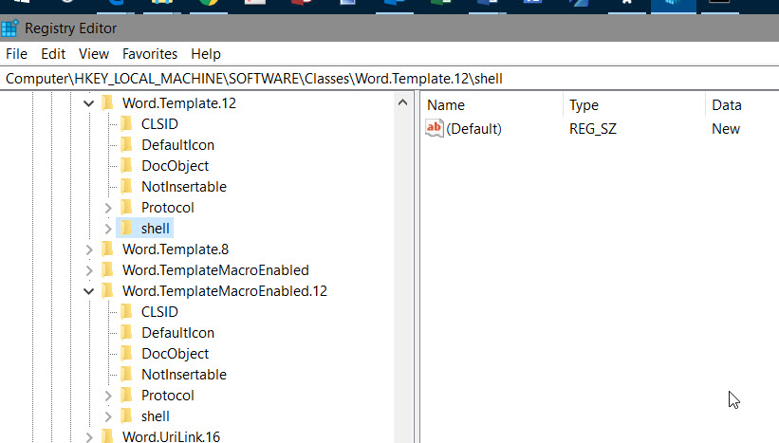Expand Protocol under Word.TemplateMacroEnabled.12
Image resolution: width=779 pixels, height=443 pixels.
(108, 396)
